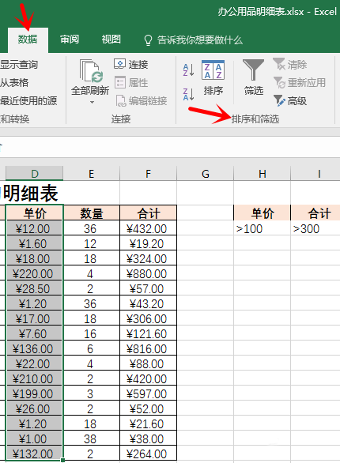
Task: Select column H header
Action: (262, 173)
